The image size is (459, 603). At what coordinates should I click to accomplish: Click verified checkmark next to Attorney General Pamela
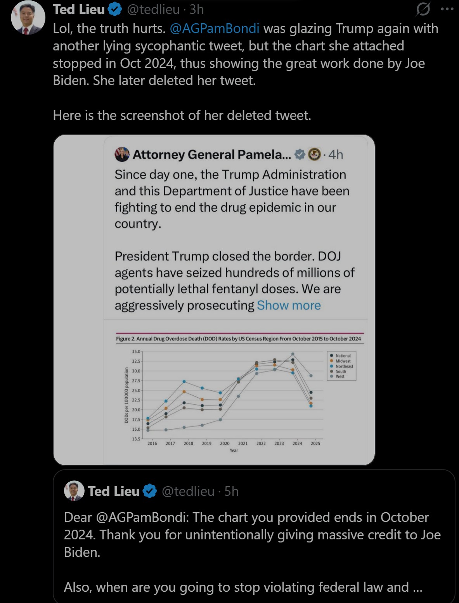click(x=300, y=154)
